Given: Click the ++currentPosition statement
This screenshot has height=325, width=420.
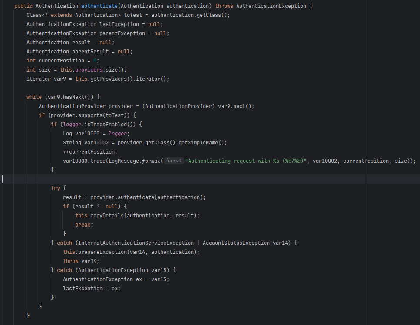Looking at the screenshot, I should 90,152.
